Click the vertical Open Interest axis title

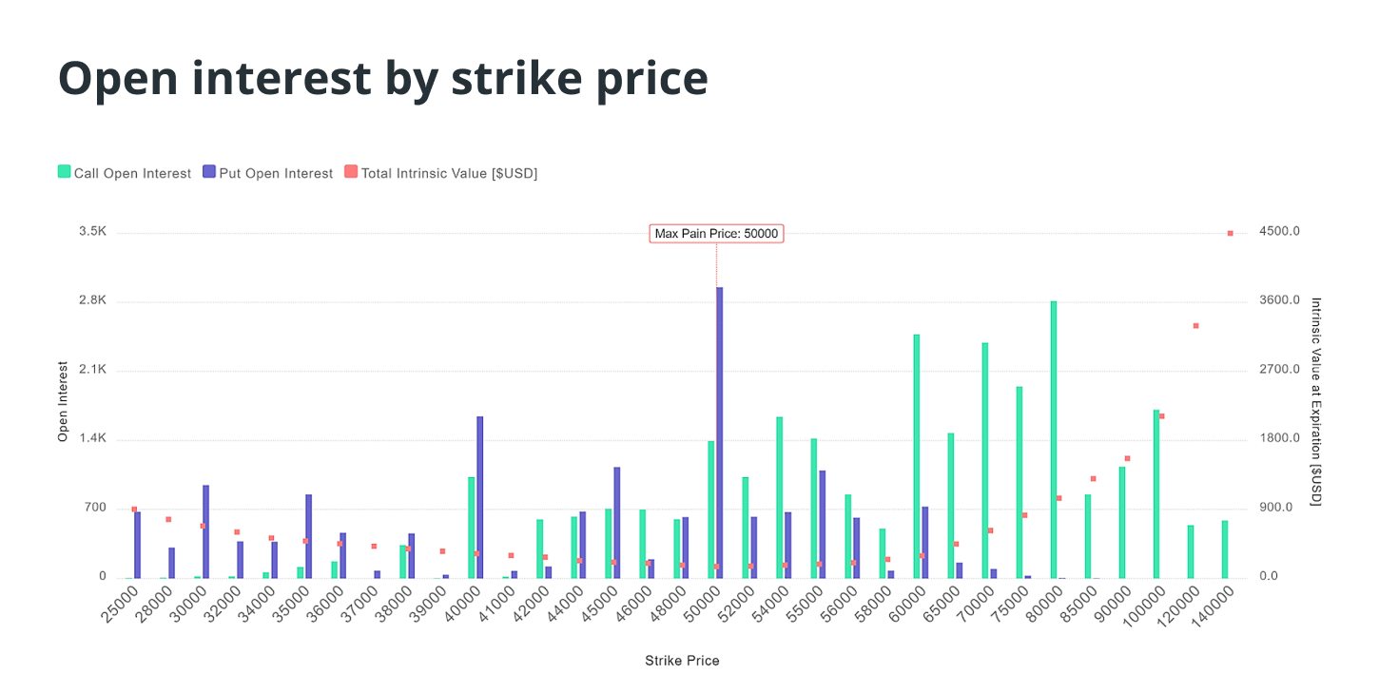pyautogui.click(x=64, y=401)
